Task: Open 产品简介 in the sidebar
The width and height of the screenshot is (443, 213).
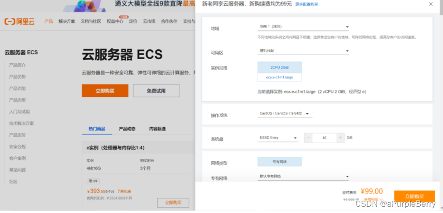Action: pos(17,65)
